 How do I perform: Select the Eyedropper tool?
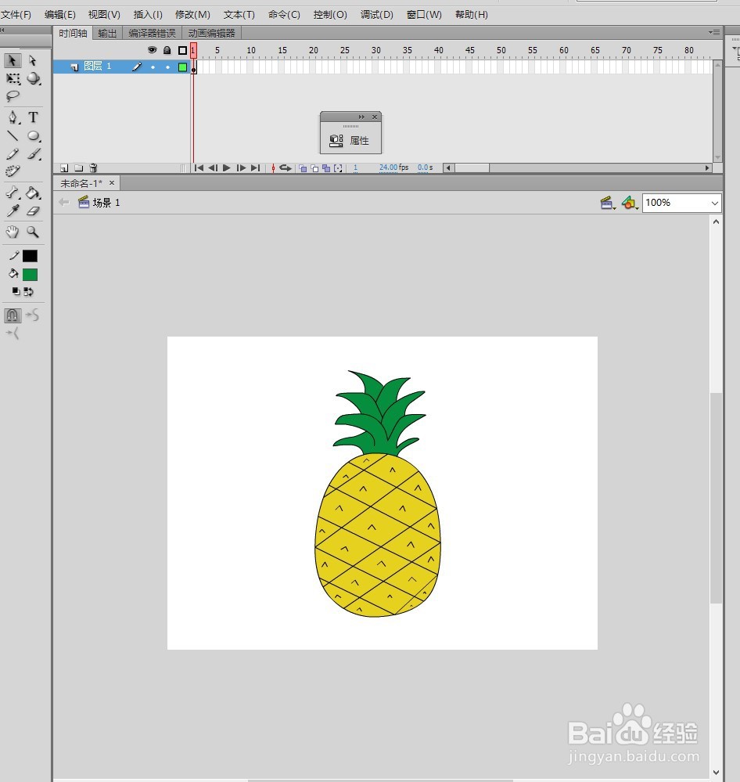coord(11,211)
